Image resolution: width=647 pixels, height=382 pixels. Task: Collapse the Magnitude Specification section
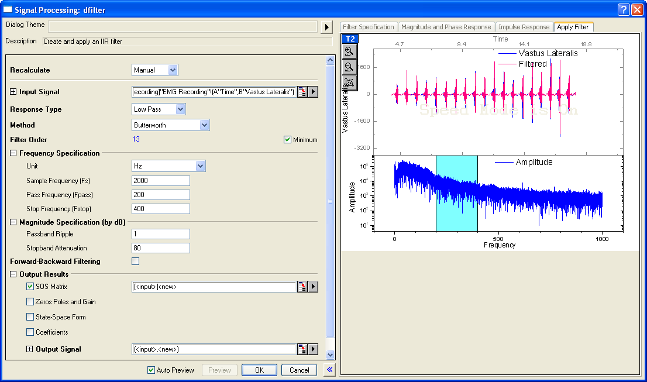13,222
